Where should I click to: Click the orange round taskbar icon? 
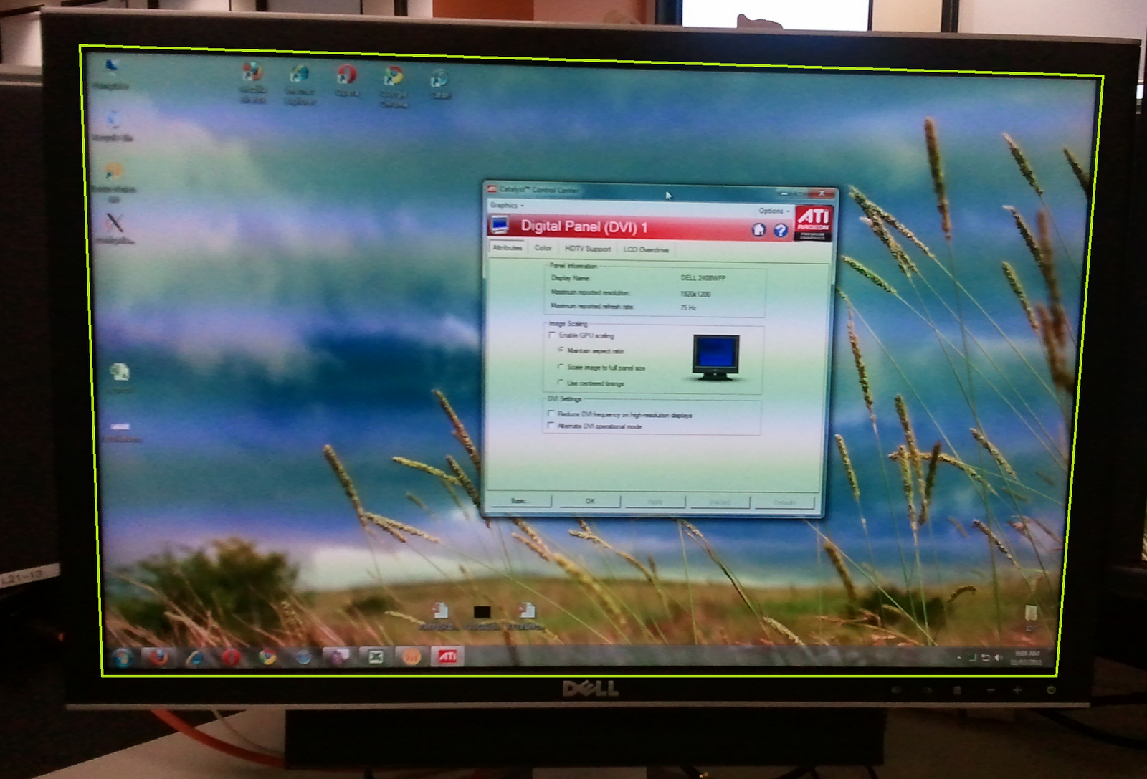pyautogui.click(x=411, y=656)
